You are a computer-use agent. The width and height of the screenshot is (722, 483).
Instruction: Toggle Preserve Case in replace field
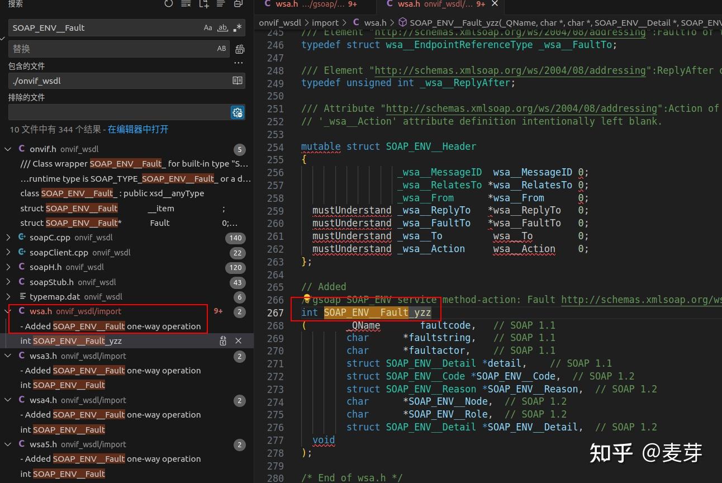click(222, 49)
